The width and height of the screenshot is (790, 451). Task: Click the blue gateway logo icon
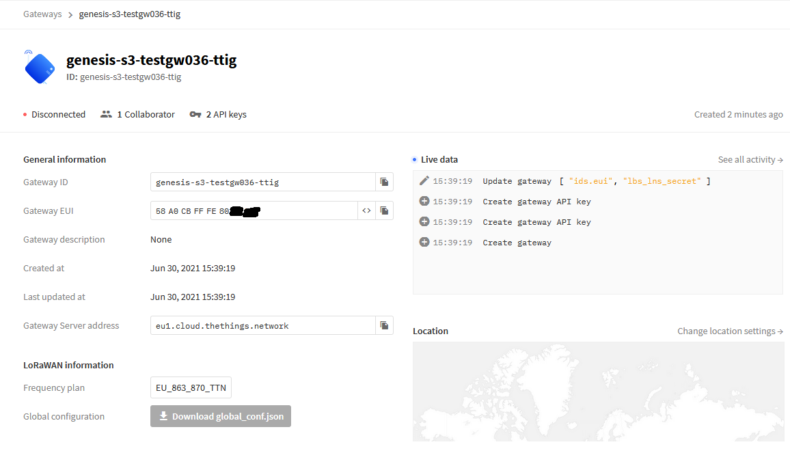40,68
